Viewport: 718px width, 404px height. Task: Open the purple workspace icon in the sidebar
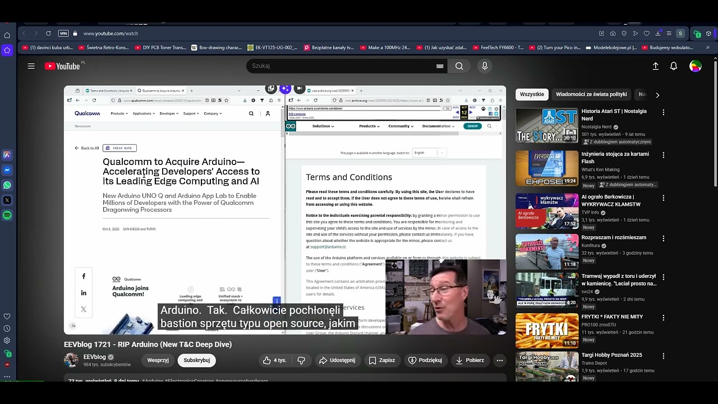[x=7, y=50]
